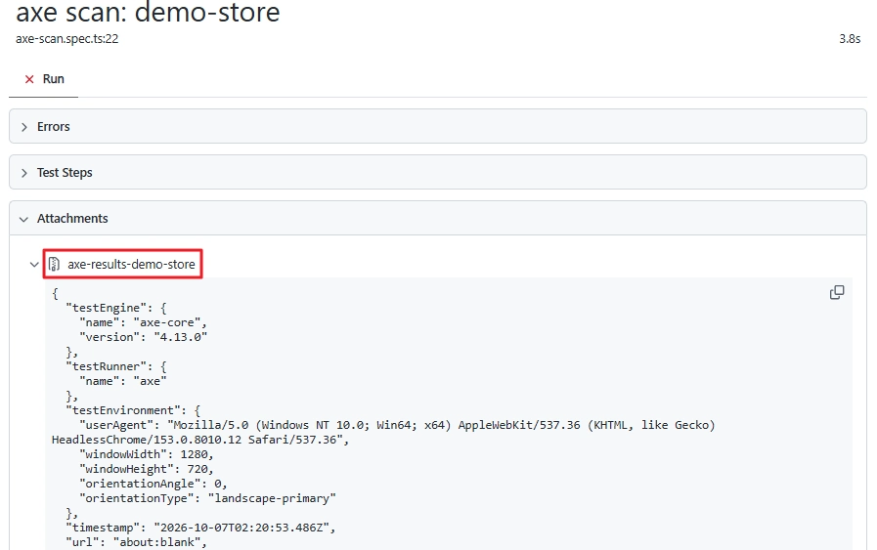Expand the Errors section chevron
Image resolution: width=877 pixels, height=550 pixels.
(x=24, y=127)
